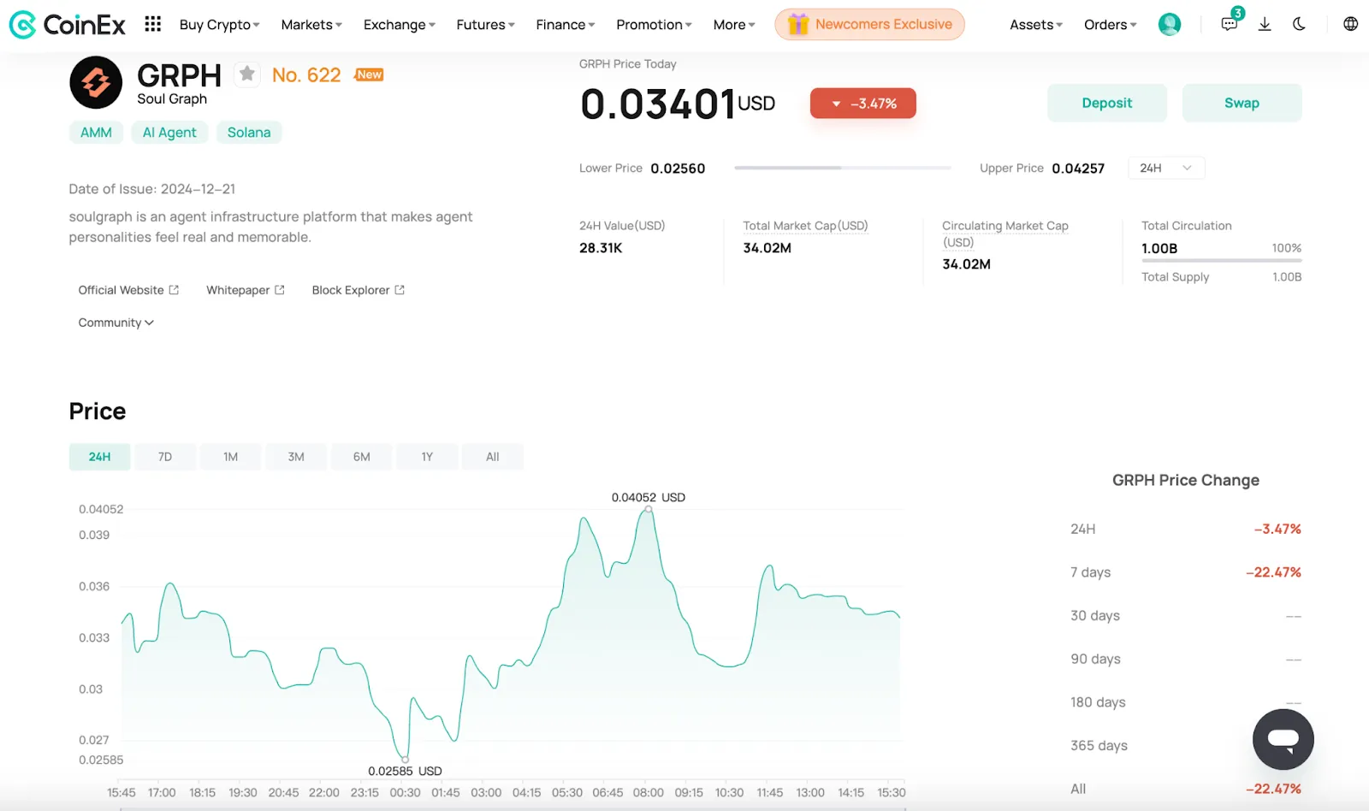Show All time chart range

[x=493, y=457]
